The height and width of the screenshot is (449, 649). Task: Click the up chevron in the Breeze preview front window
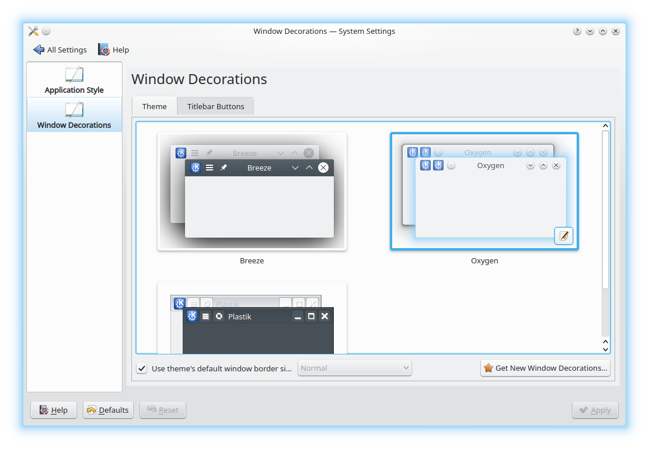[309, 168]
